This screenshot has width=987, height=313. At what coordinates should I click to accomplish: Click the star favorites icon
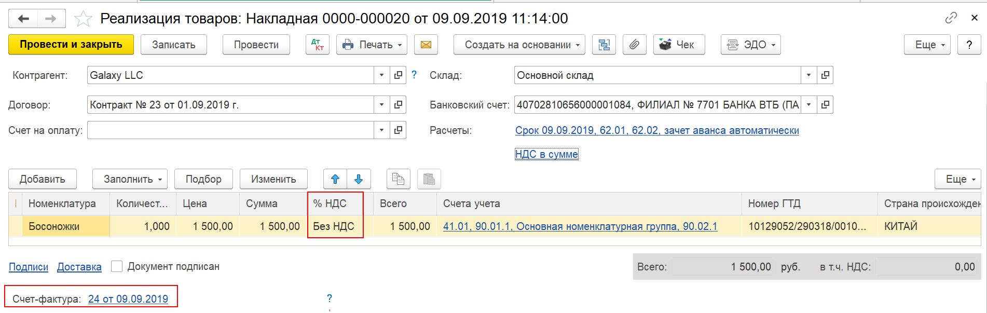83,19
